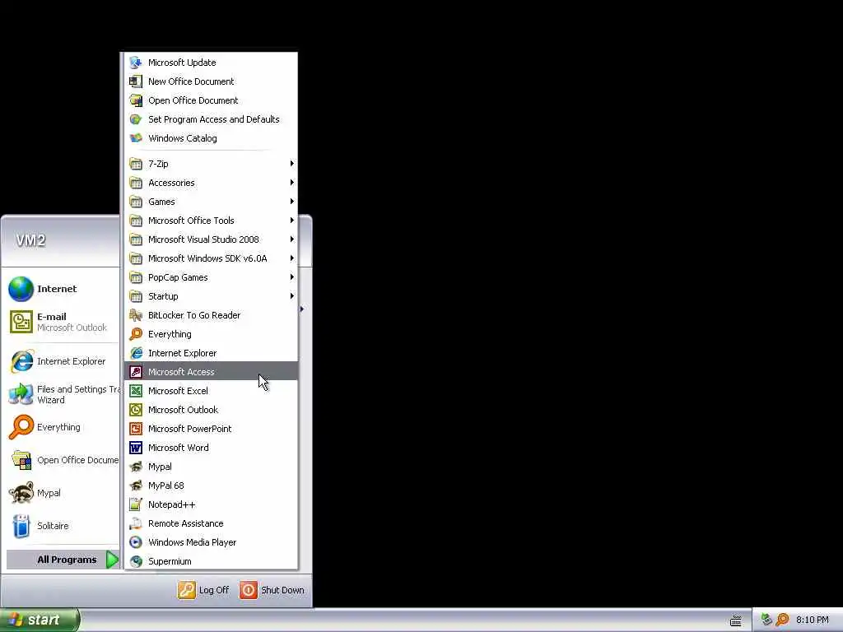Expand the 7-Zip submenu arrow
The image size is (843, 632).
coord(292,164)
